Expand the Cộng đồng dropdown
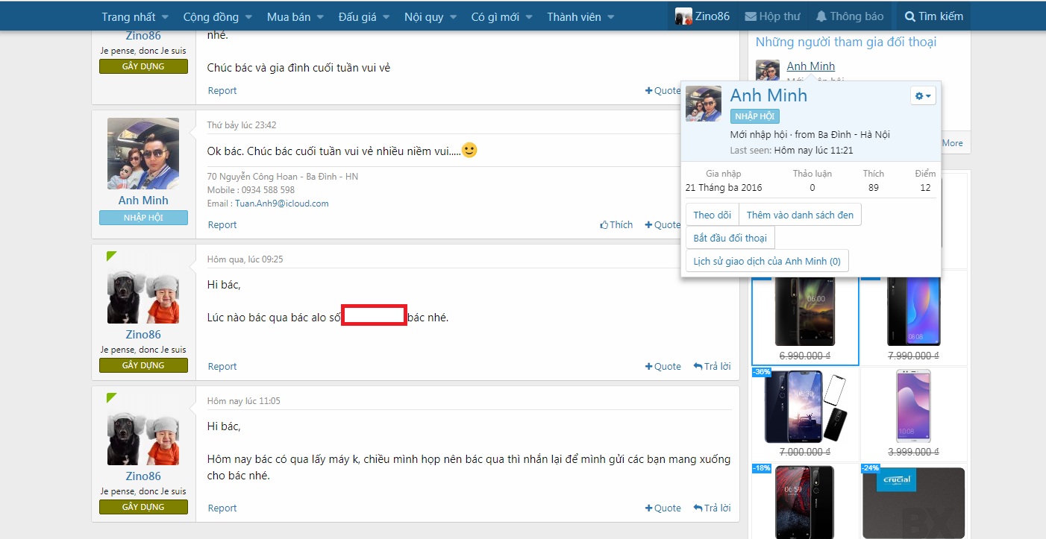1046x539 pixels. coord(217,16)
